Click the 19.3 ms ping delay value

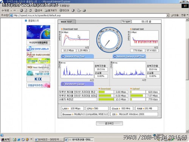(x=101, y=69)
